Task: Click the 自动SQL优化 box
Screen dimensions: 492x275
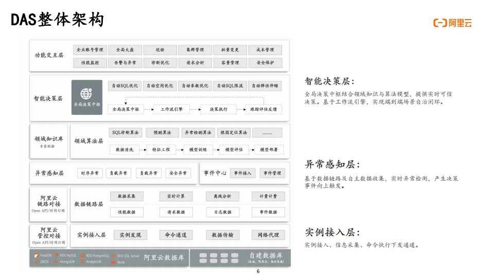Action: [x=125, y=85]
